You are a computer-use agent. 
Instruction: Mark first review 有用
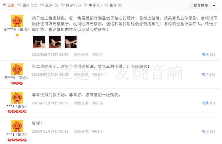point(208,55)
